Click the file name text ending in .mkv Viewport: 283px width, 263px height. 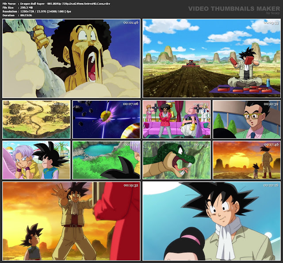click(x=65, y=4)
